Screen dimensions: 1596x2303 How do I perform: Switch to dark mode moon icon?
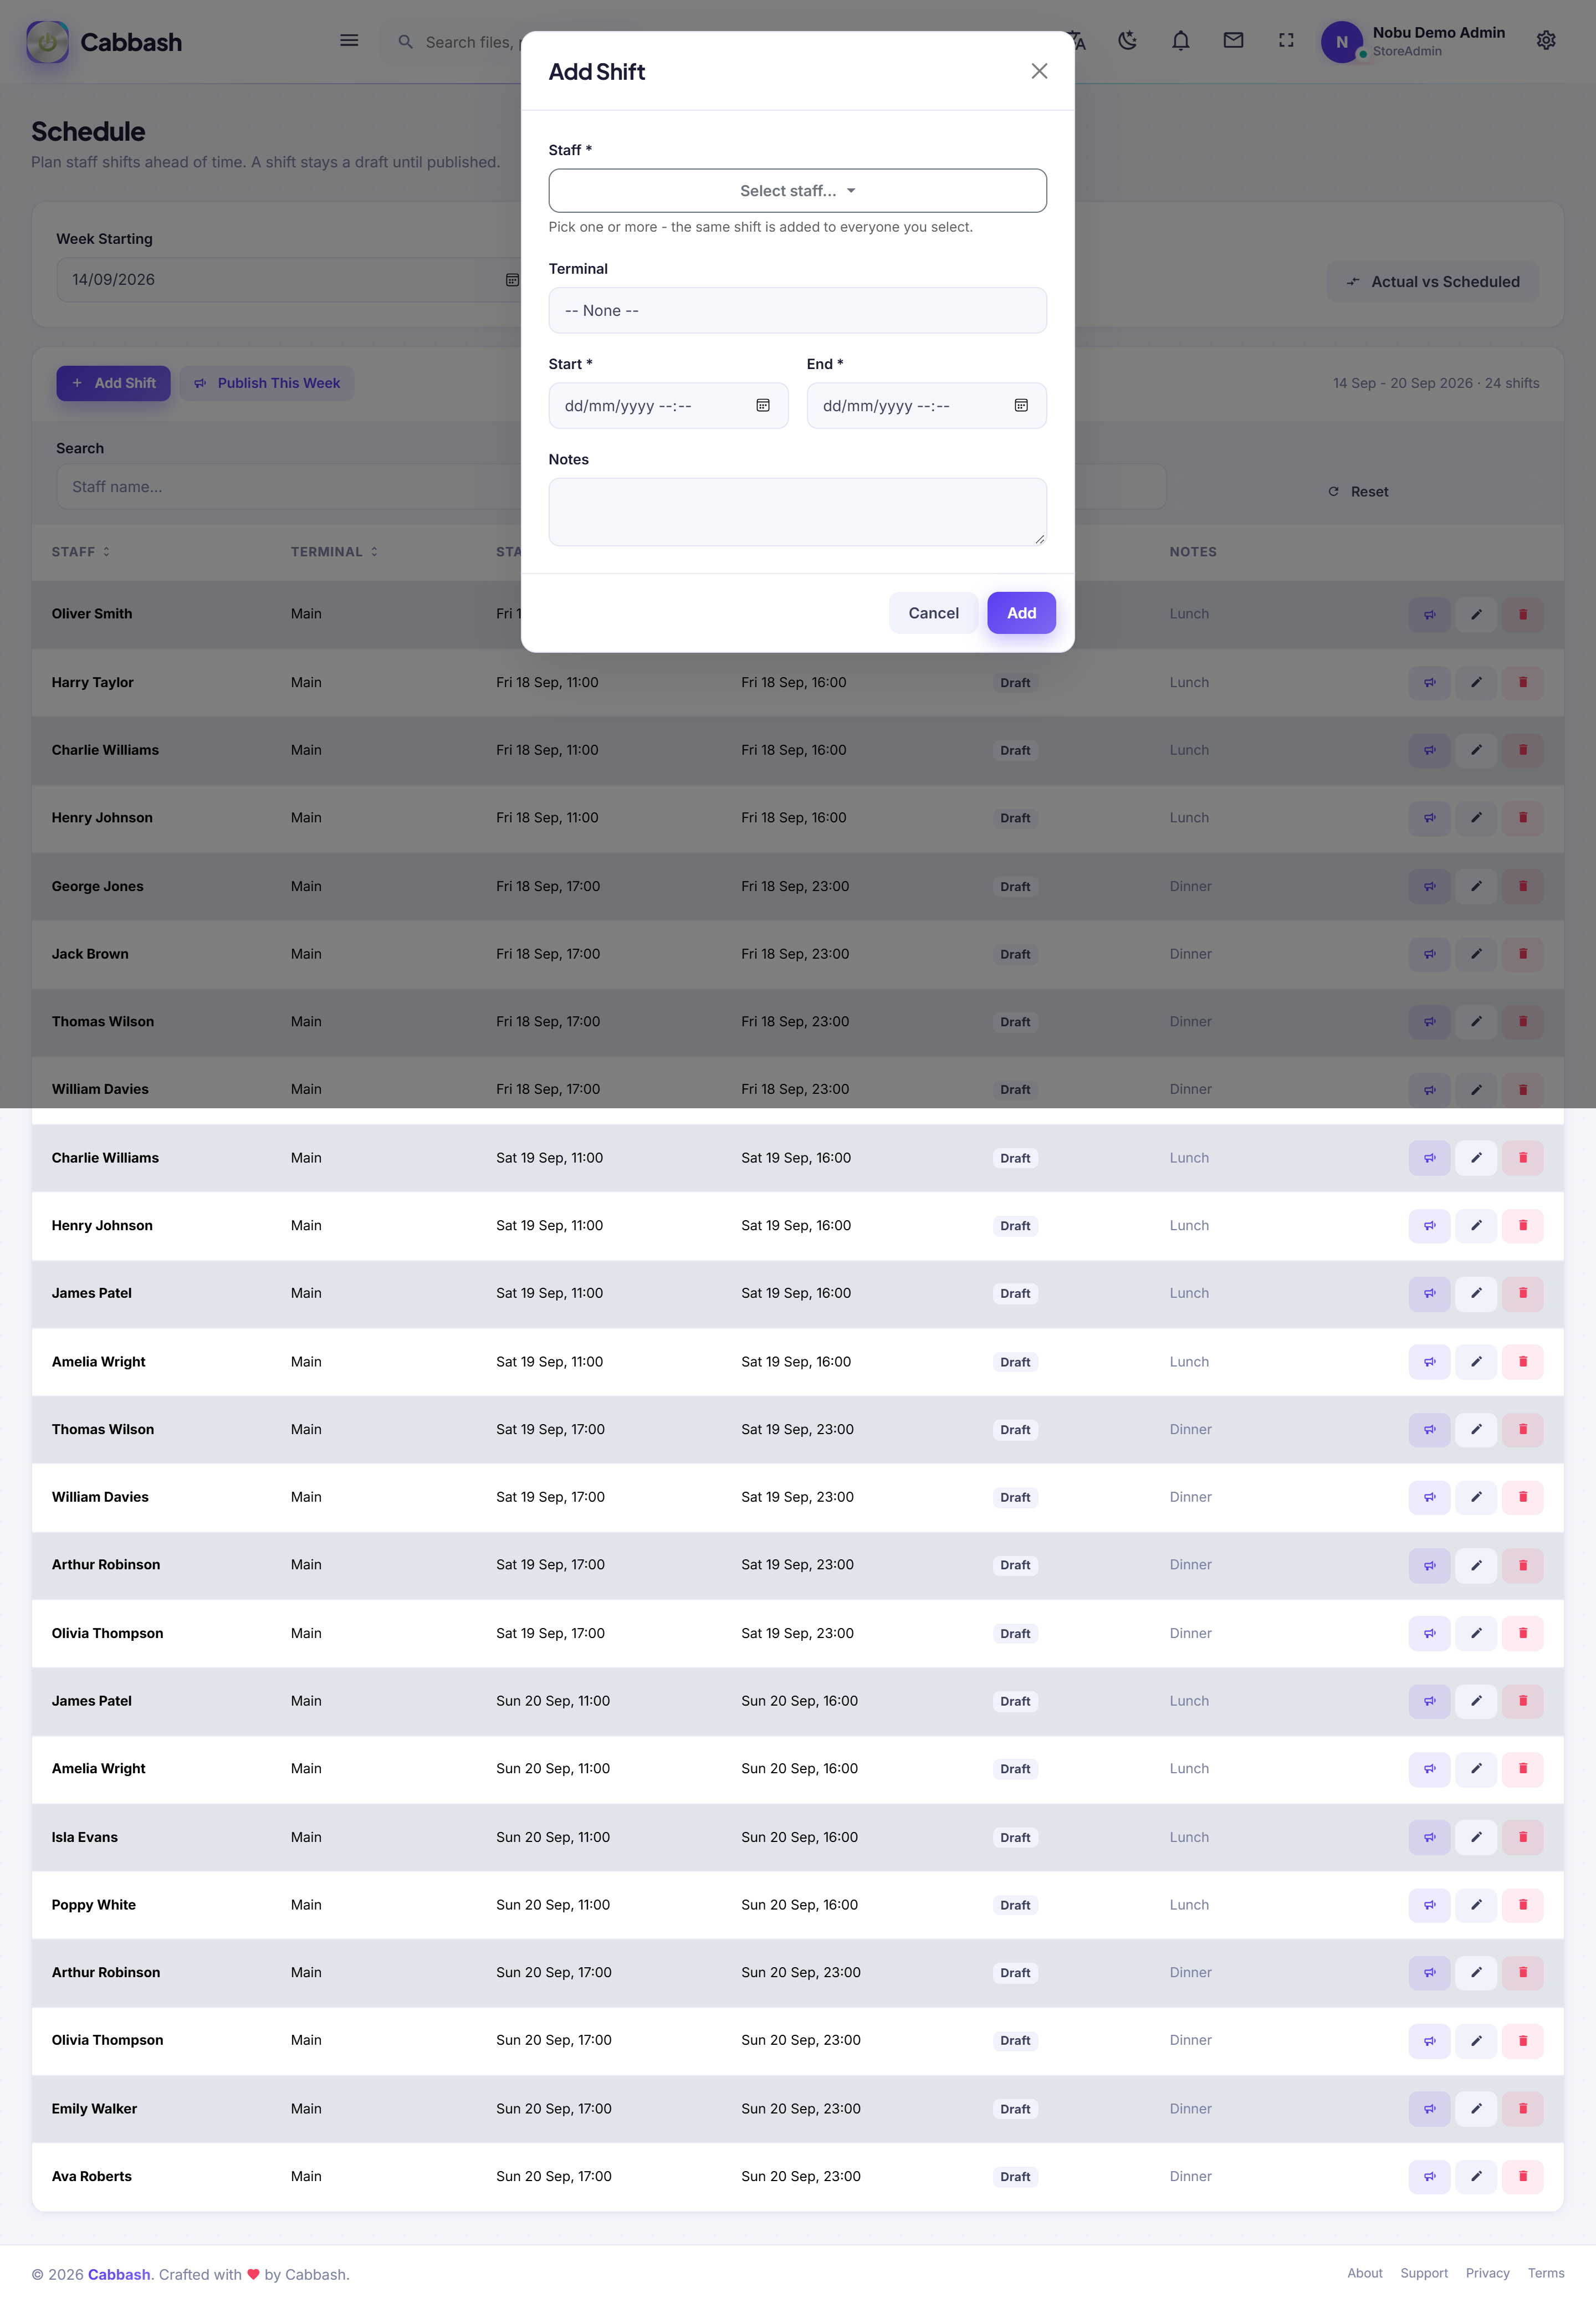[x=1127, y=41]
